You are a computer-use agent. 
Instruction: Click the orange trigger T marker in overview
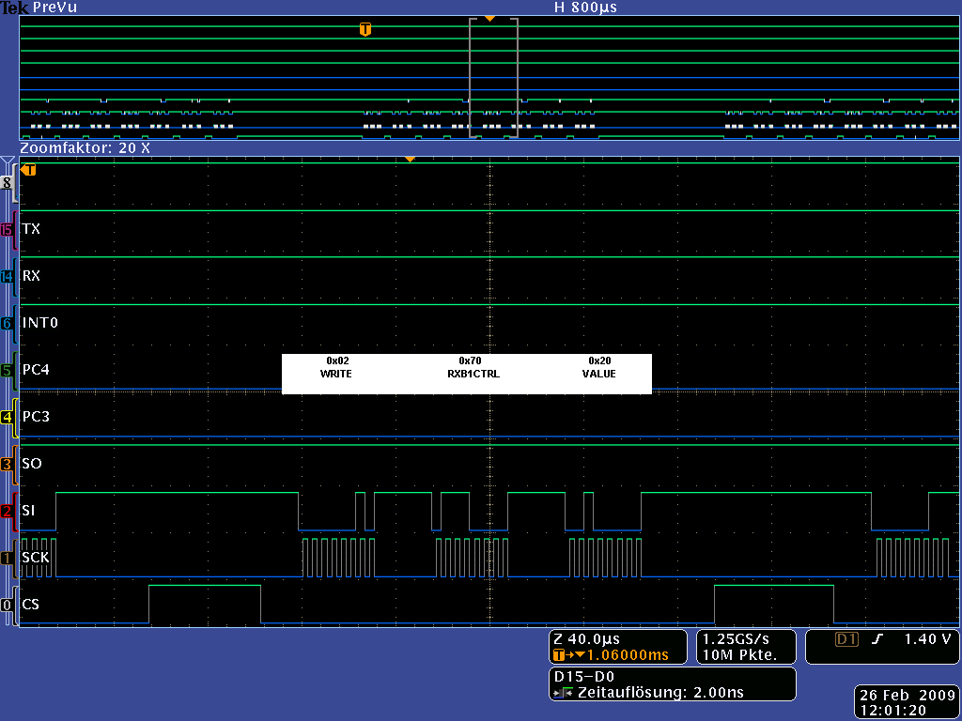click(365, 30)
